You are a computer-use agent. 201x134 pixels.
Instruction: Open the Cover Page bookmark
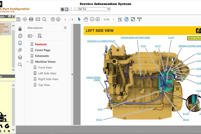[43, 50]
